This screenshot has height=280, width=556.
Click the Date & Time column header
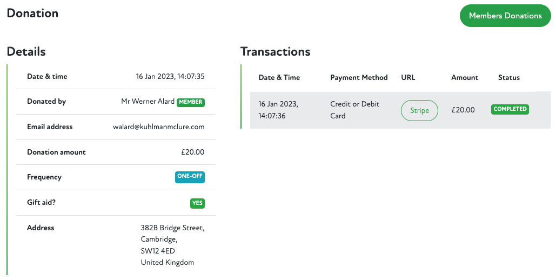pos(279,77)
